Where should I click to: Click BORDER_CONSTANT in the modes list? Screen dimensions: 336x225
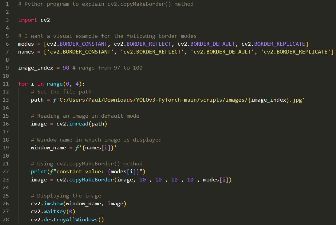[x=83, y=44]
